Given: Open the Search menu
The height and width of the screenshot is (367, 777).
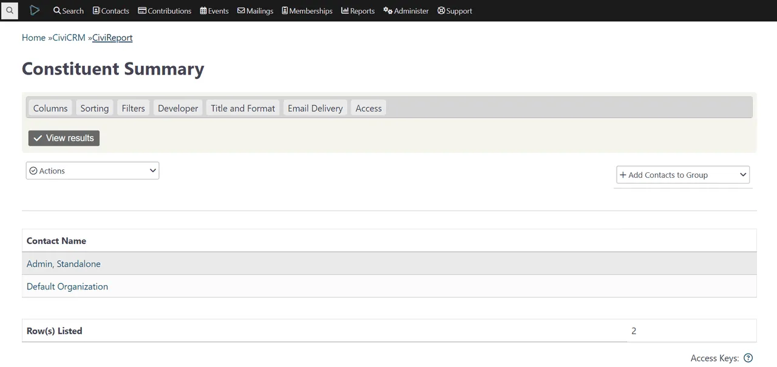Looking at the screenshot, I should [69, 11].
